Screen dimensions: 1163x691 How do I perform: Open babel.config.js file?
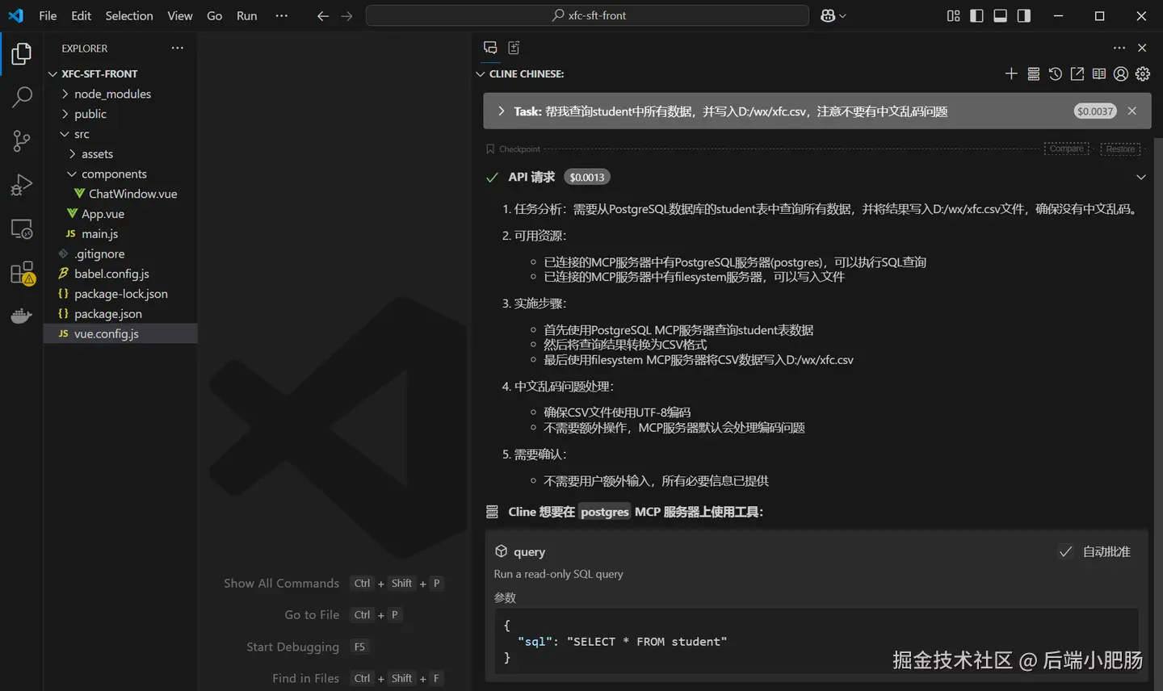120,274
